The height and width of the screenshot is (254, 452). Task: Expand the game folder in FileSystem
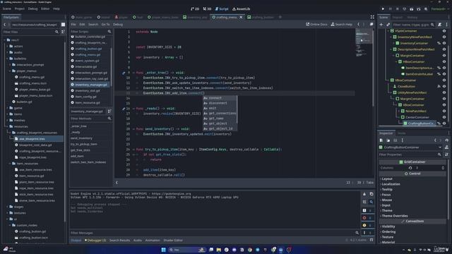8,108
